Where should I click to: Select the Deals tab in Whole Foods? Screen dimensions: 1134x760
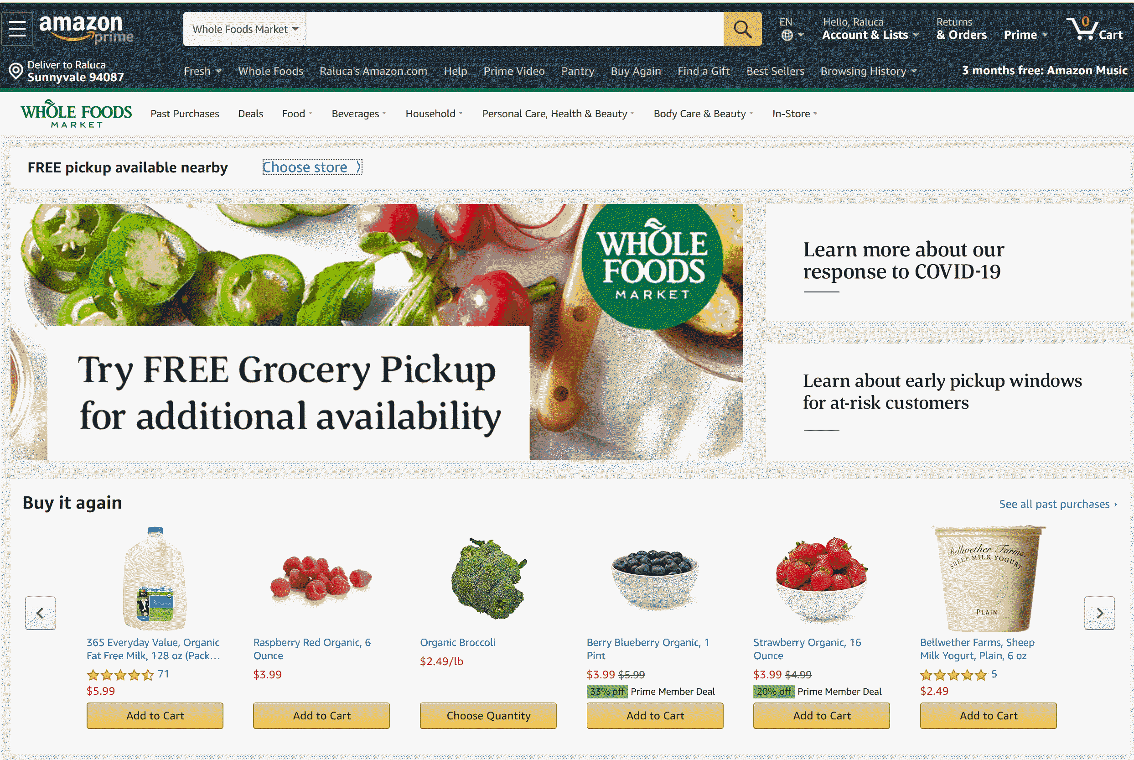click(x=249, y=113)
